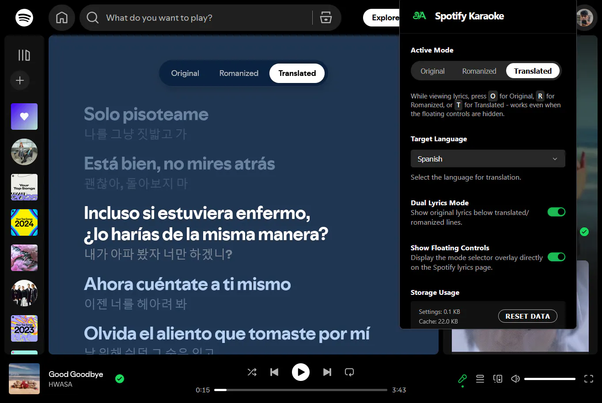Open Liked Songs playlist
Screen dimensions: 602x403
24,117
